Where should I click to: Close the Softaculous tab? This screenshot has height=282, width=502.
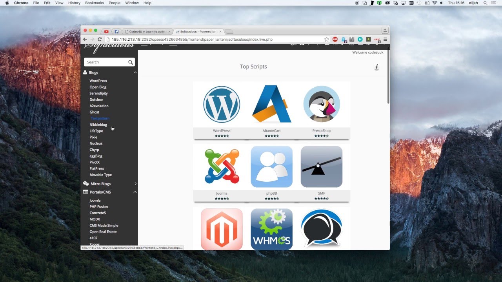click(x=220, y=32)
